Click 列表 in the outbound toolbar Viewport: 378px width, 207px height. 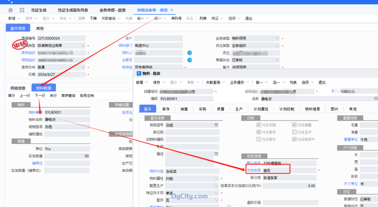click(x=203, y=18)
